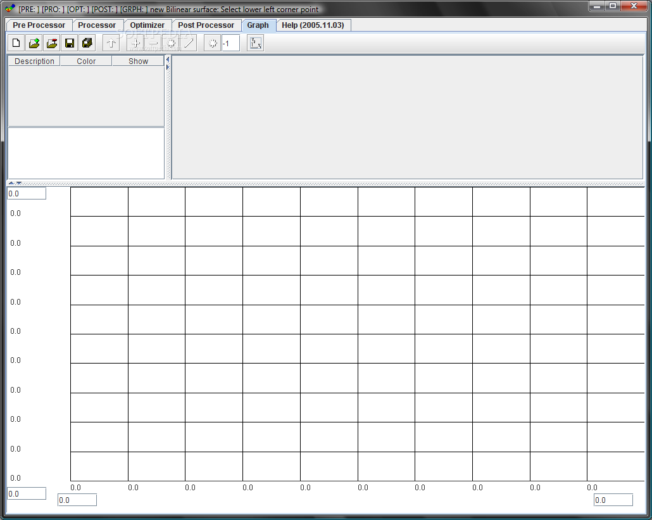Click the Y-axis maximum value field

27,193
